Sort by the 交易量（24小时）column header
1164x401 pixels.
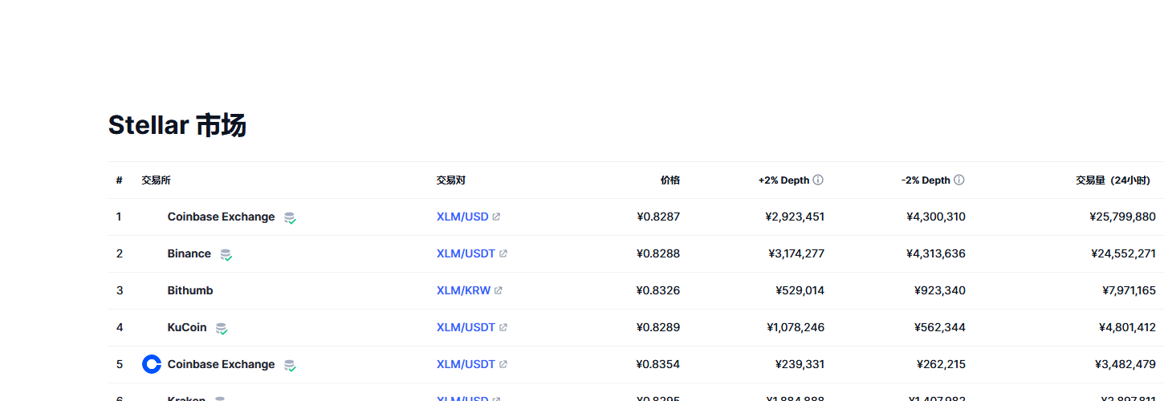(1113, 180)
